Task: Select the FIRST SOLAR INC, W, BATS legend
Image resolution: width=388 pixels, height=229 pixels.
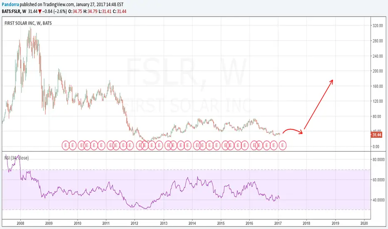Action: pos(28,23)
